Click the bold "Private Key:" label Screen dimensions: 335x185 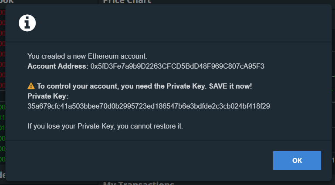[x=48, y=96]
